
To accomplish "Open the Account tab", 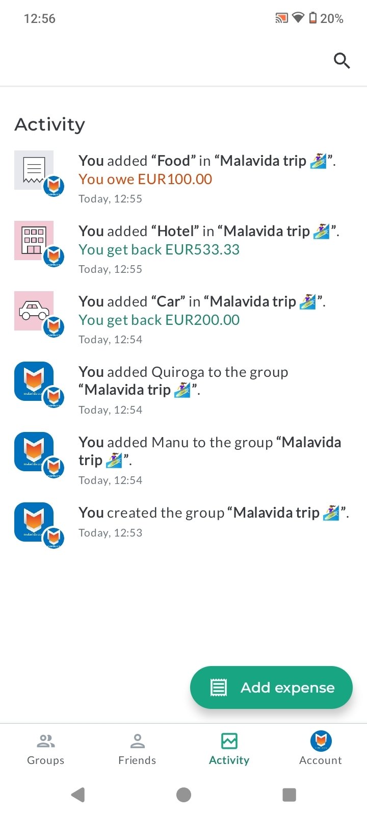I will pos(321,749).
